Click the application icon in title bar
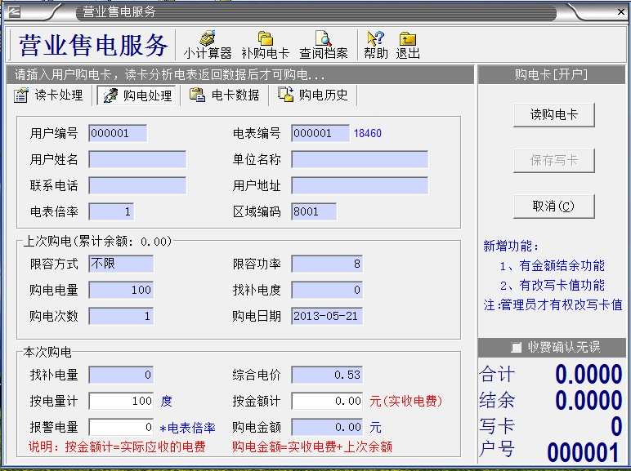 point(14,11)
